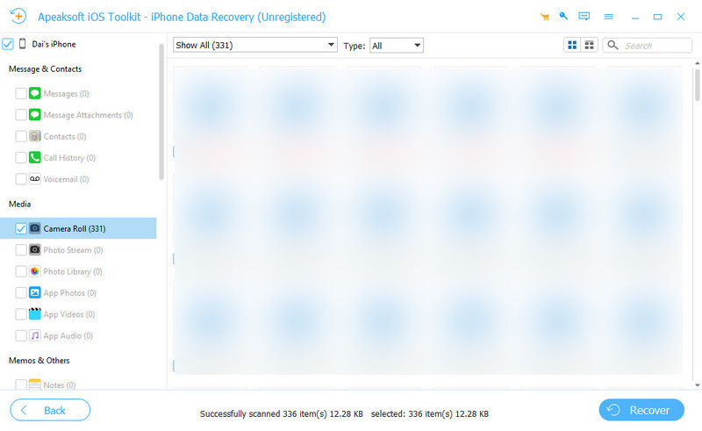Switch to detailed list view icon
This screenshot has height=431, width=702.
[589, 46]
